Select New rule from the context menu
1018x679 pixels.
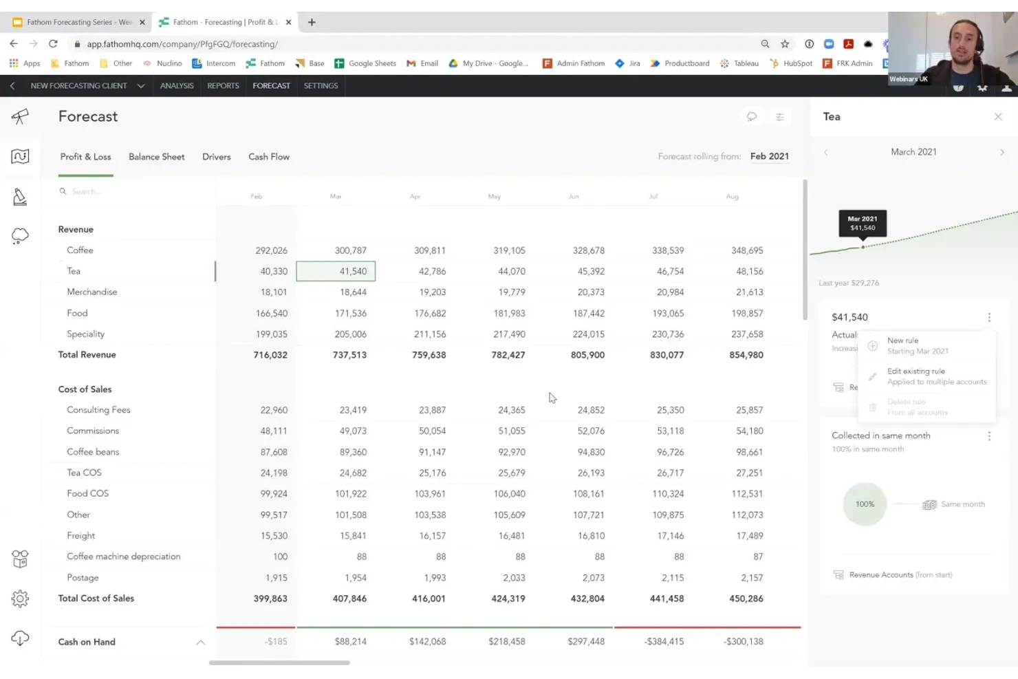coord(902,345)
